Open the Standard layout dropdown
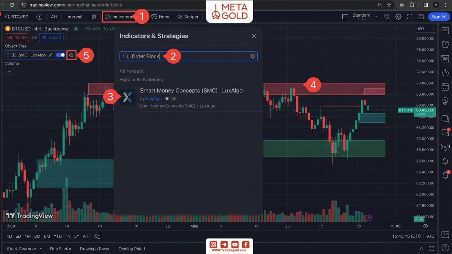The height and width of the screenshot is (254, 452). coord(365,17)
